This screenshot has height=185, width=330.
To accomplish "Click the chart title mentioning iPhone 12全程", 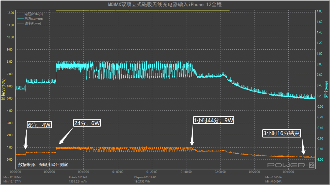I will coord(165,4).
